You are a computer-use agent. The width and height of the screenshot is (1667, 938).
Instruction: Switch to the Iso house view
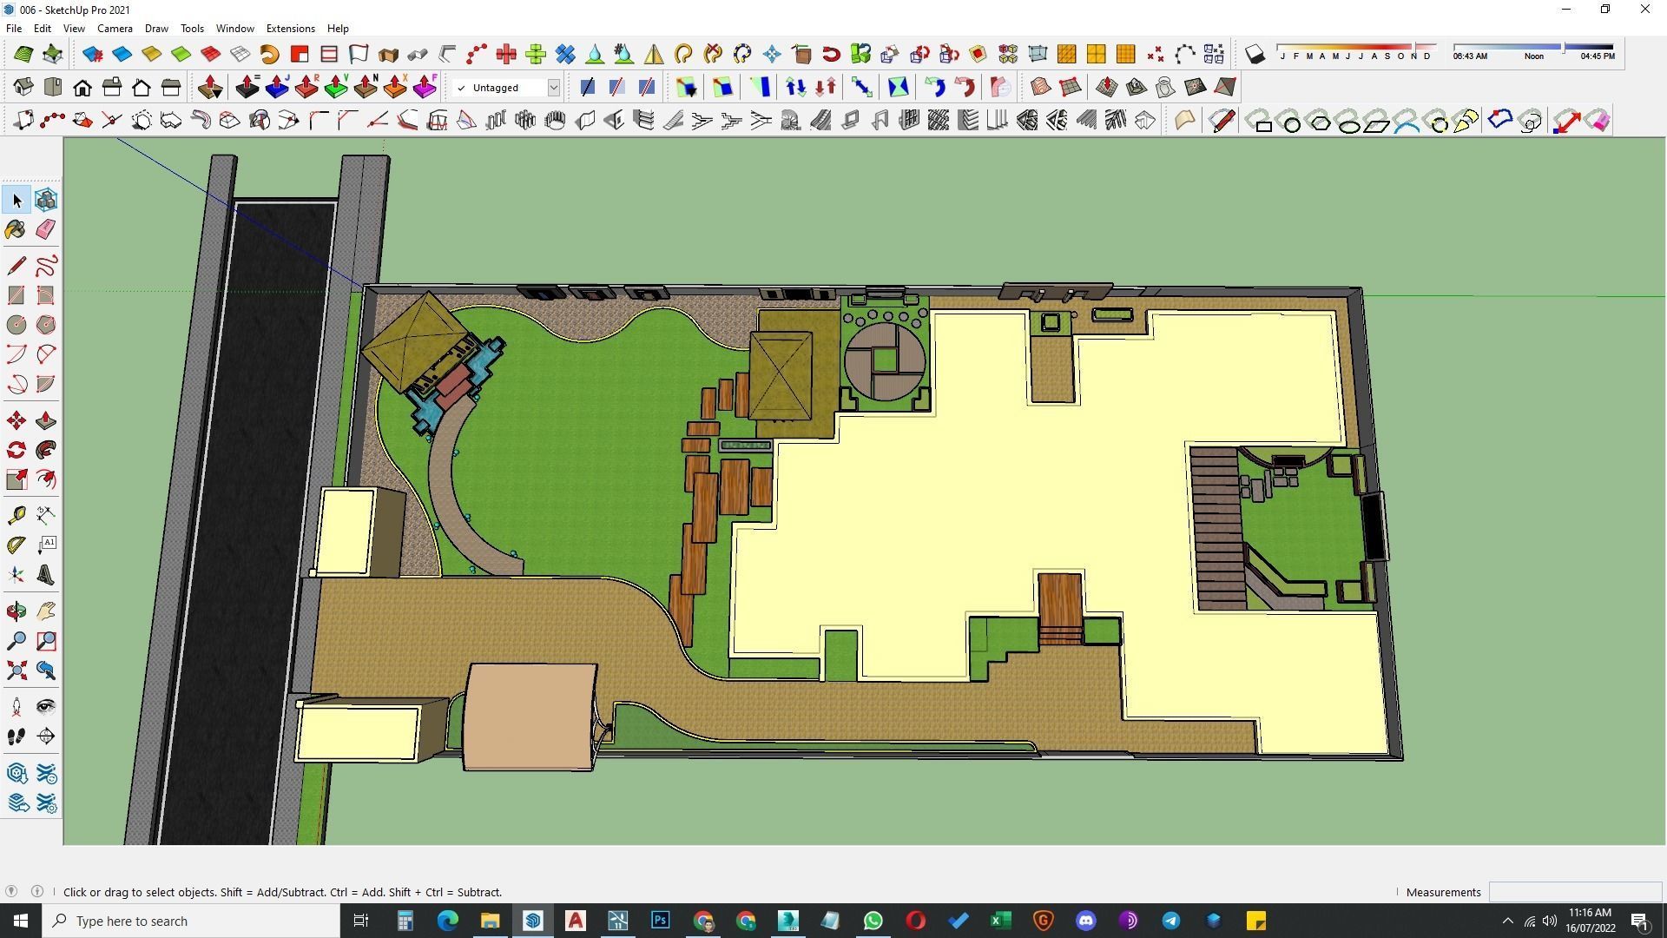pos(23,87)
